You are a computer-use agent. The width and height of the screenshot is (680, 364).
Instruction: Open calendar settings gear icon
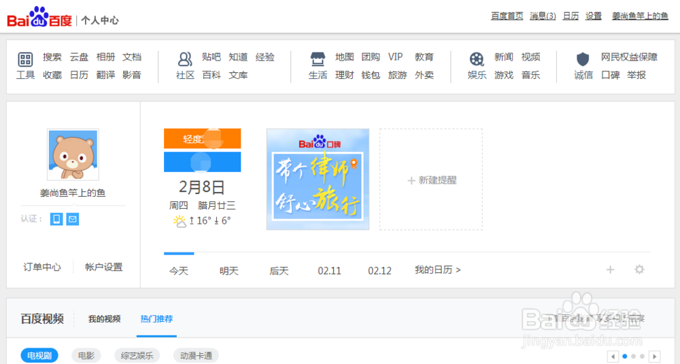[639, 269]
